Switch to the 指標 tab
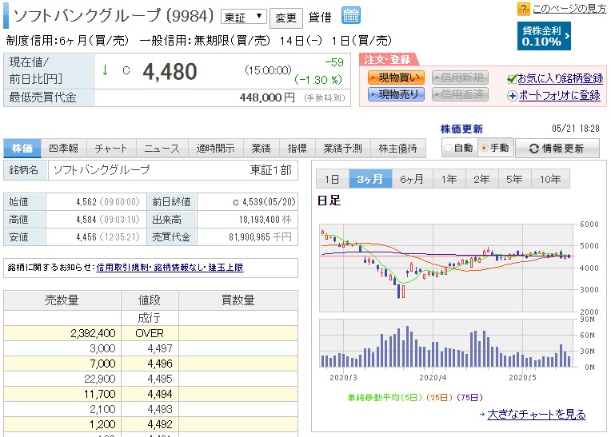The height and width of the screenshot is (437, 611). coord(298,148)
